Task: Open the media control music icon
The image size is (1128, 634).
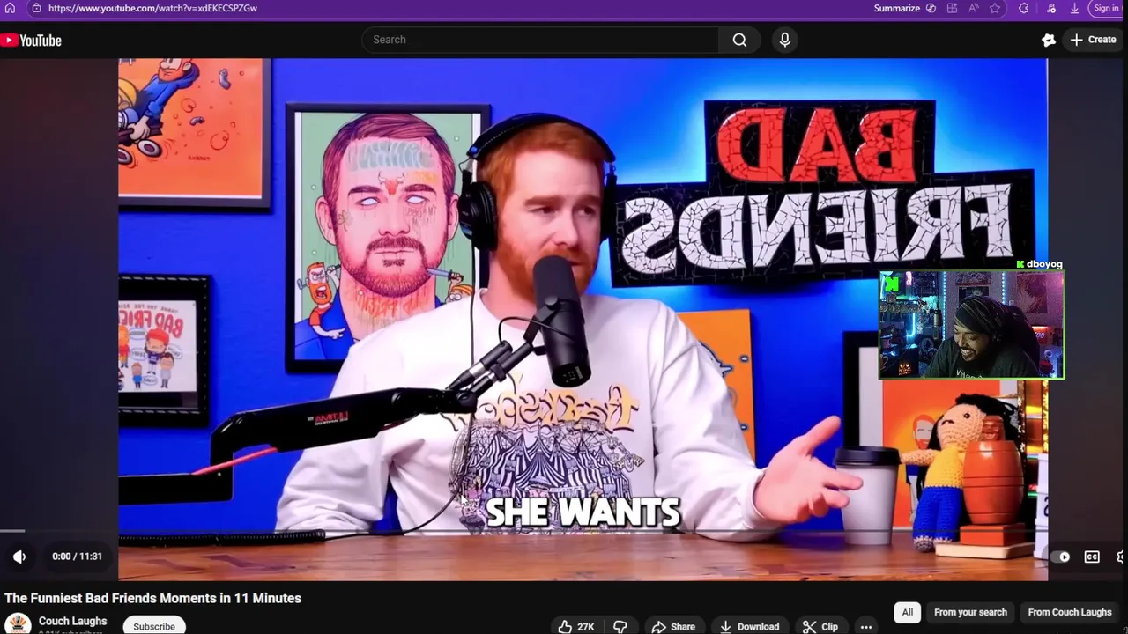Action: coord(1050,8)
